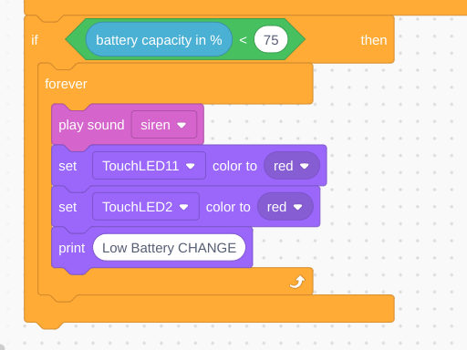Click the set label of TouchLED11 block
Image resolution: width=467 pixels, height=350 pixels.
pyautogui.click(x=67, y=166)
